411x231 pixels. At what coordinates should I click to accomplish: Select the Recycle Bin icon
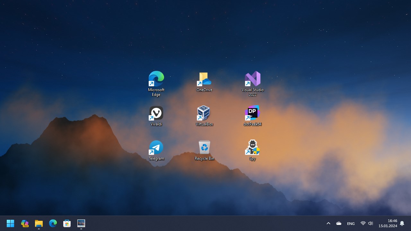pos(204,150)
